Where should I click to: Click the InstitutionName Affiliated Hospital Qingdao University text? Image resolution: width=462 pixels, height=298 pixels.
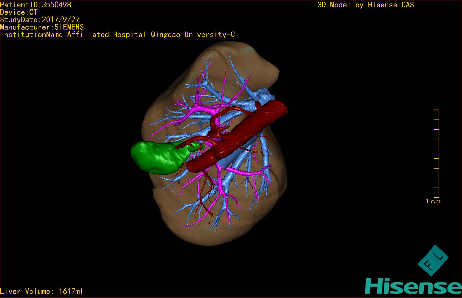pyautogui.click(x=118, y=35)
